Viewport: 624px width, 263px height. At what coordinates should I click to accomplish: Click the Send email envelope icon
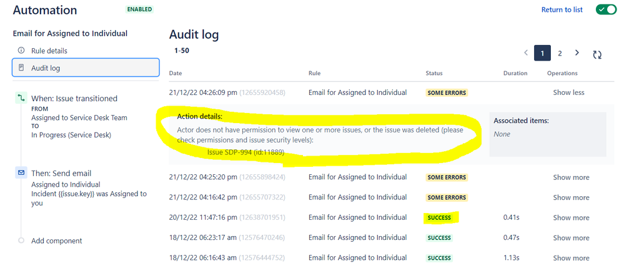pyautogui.click(x=21, y=172)
